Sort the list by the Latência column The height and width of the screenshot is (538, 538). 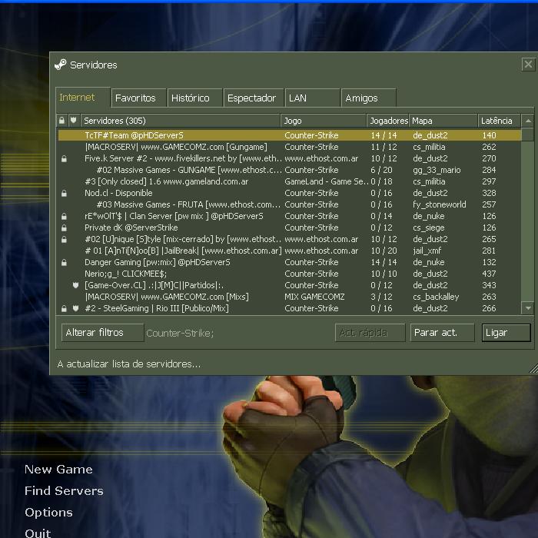click(498, 121)
